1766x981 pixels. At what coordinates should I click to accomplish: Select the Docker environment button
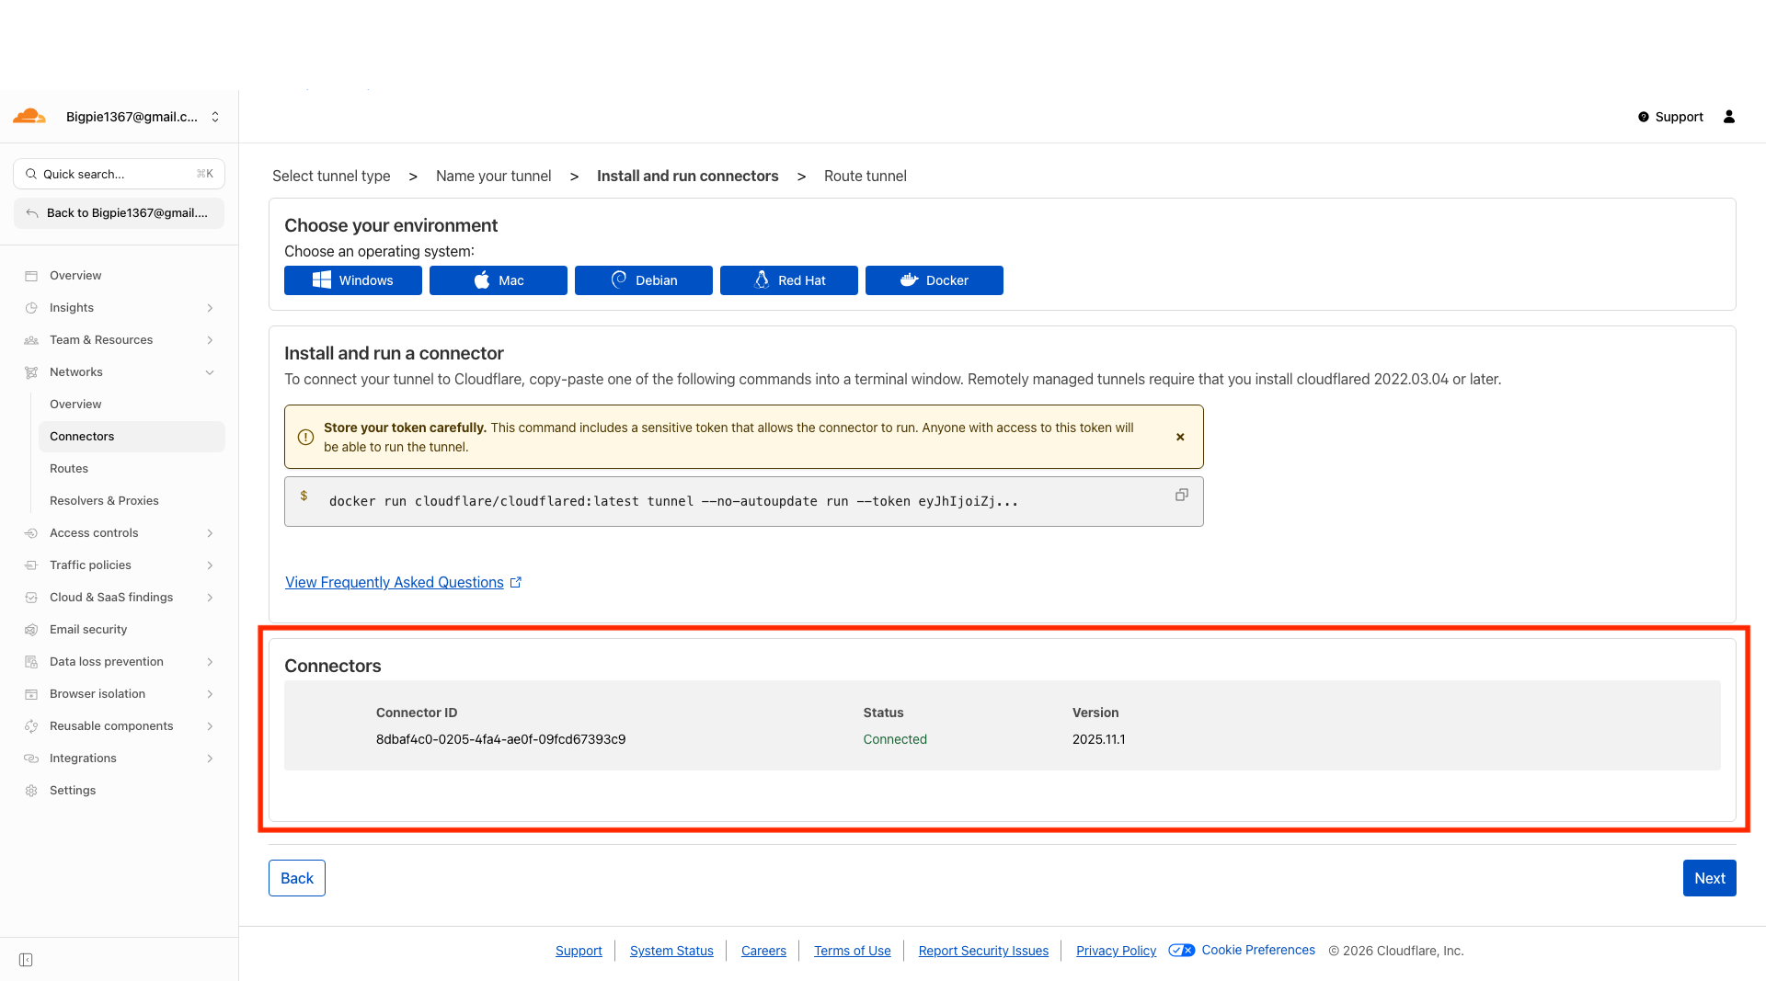[934, 280]
